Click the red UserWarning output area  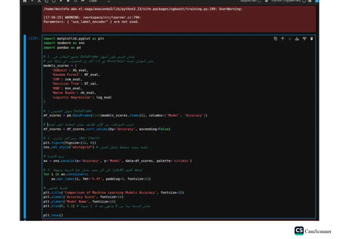tap(179, 19)
